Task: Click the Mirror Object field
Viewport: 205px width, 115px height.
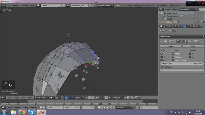Action: point(182,70)
